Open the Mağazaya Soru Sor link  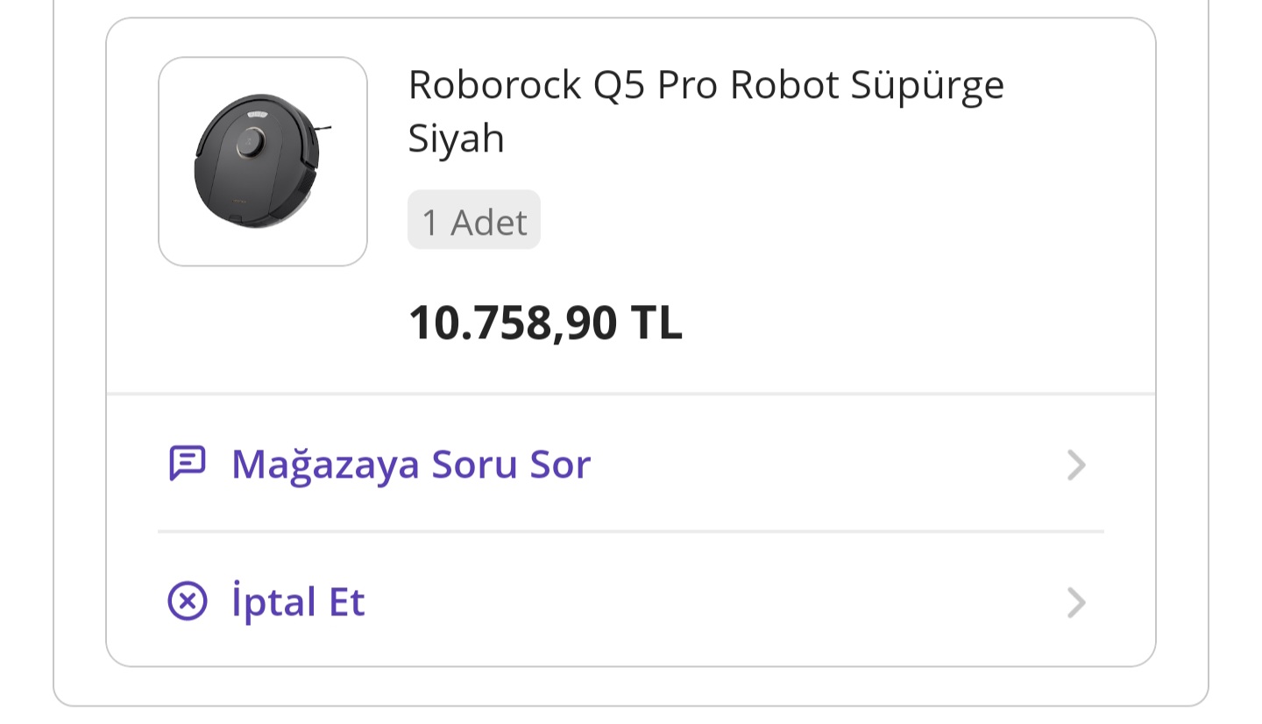coord(411,464)
